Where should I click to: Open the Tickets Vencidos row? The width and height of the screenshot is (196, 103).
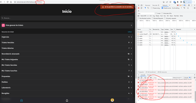(x=67, y=43)
